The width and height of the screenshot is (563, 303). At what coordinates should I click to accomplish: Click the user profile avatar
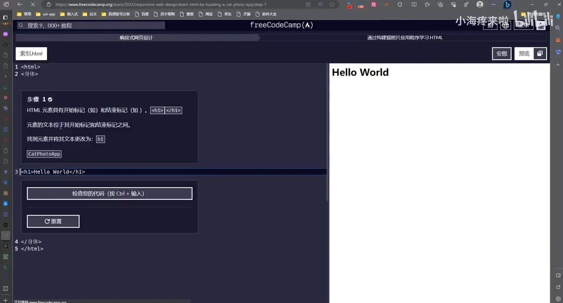pos(480,4)
